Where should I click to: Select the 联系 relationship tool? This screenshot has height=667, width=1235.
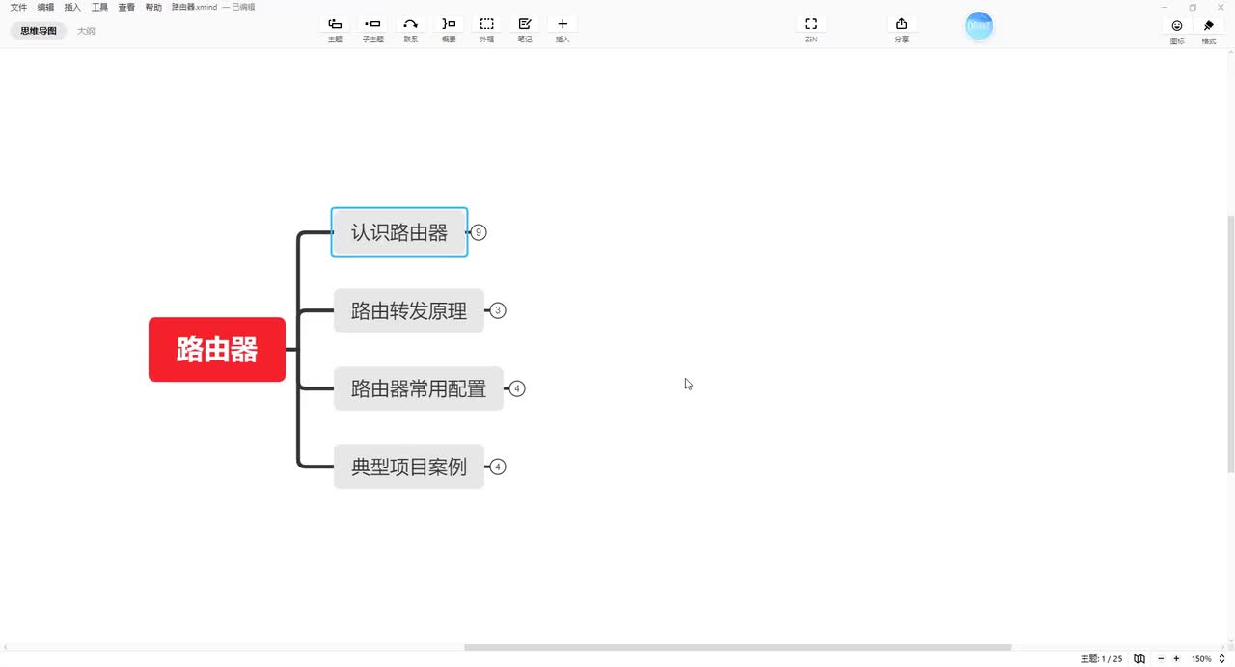pos(411,24)
